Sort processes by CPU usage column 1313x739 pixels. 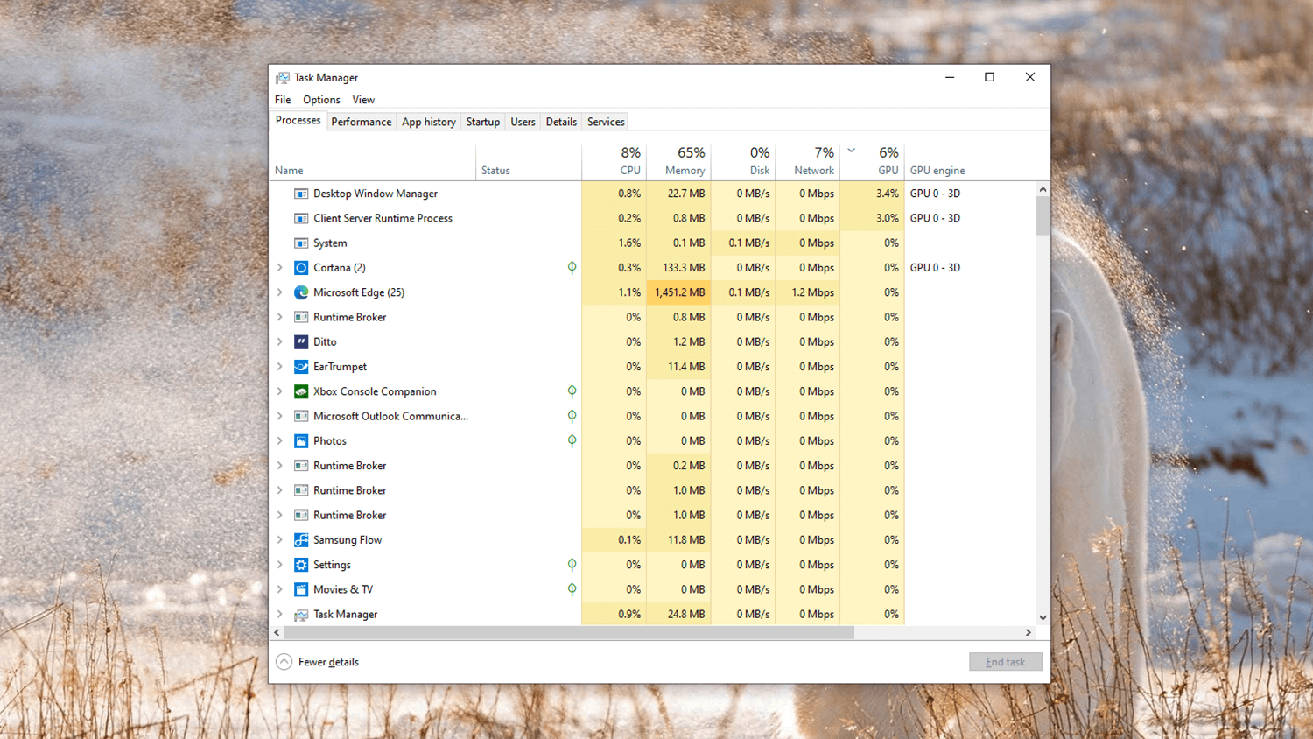point(614,161)
